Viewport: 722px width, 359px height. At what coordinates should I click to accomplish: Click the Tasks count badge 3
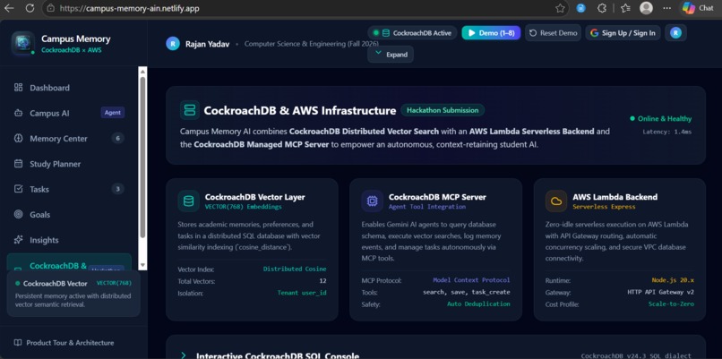tap(118, 189)
